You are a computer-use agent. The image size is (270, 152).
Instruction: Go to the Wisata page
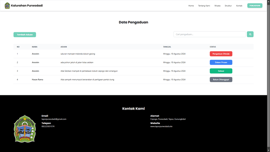point(217,6)
